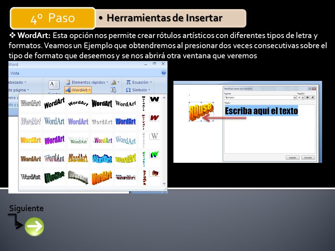Choose the bold blue WordArt style

click(x=126, y=121)
